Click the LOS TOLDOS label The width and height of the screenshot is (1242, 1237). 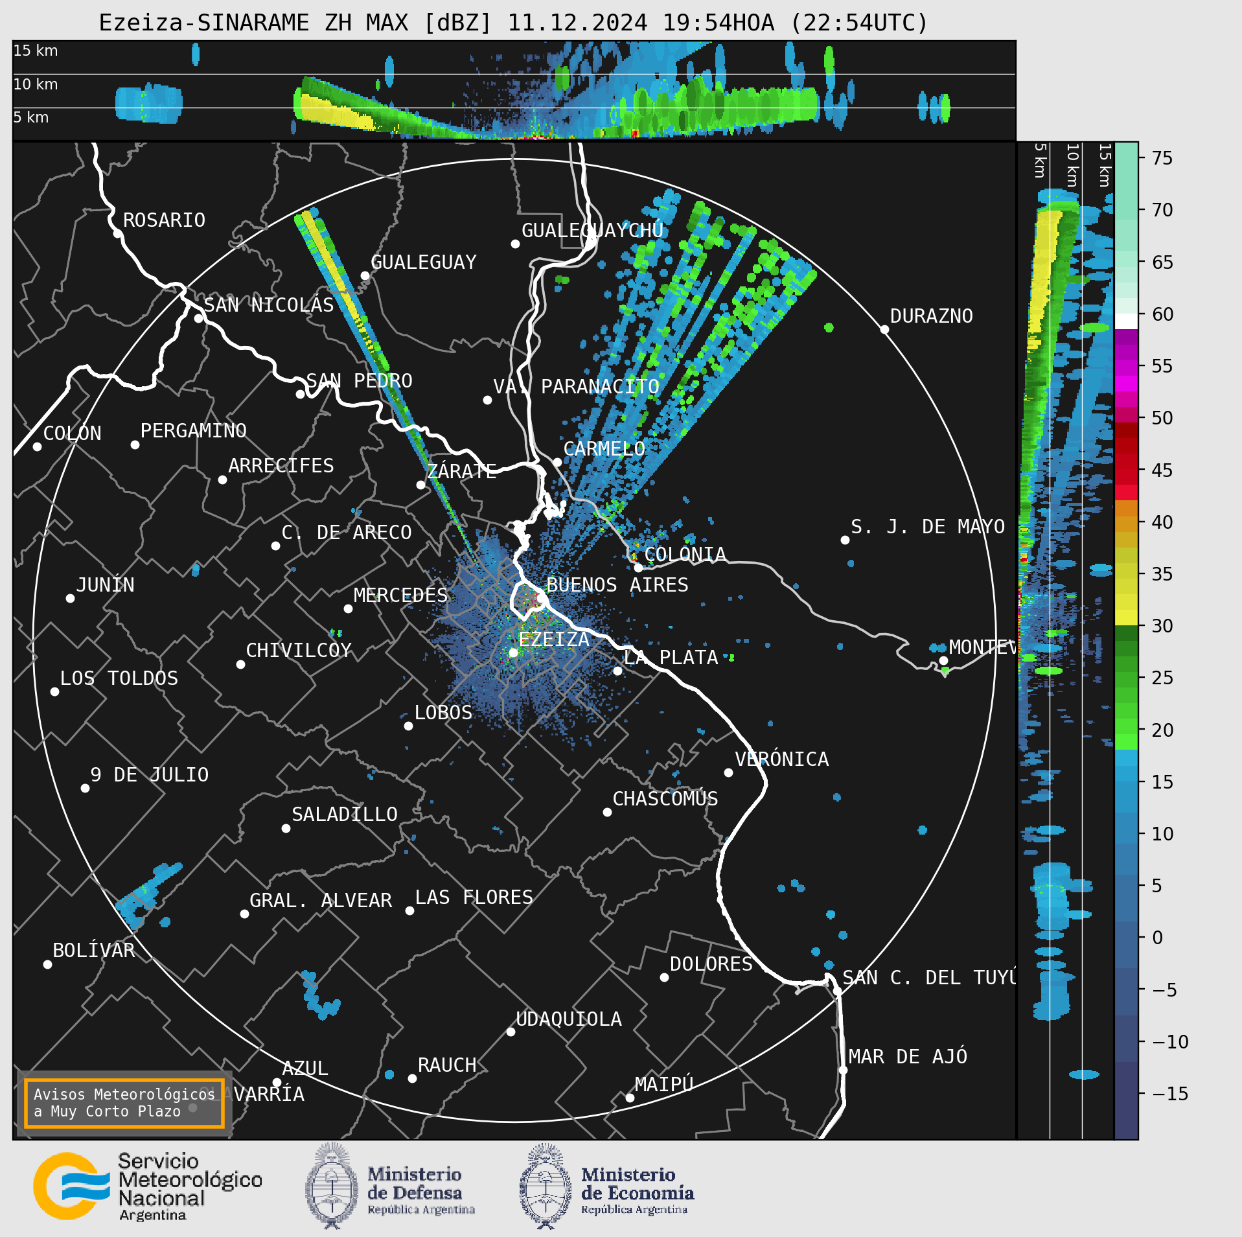pos(119,678)
